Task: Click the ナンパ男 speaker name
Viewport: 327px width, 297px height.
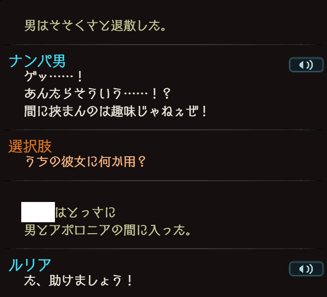Action: (37, 61)
